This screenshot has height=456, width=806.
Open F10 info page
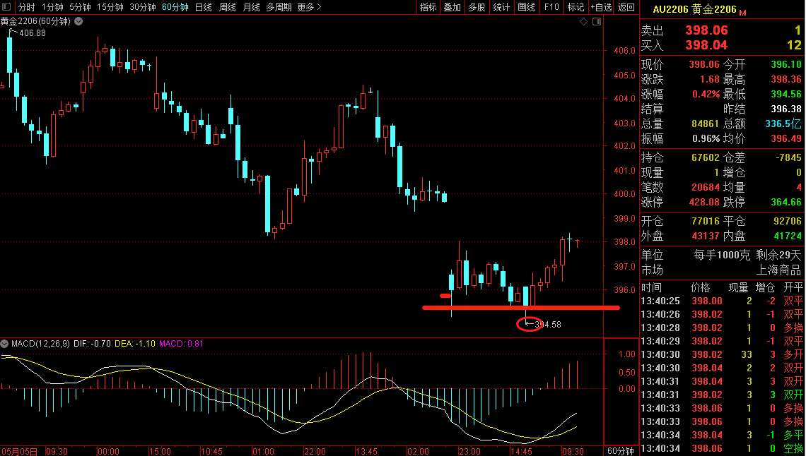coord(551,7)
